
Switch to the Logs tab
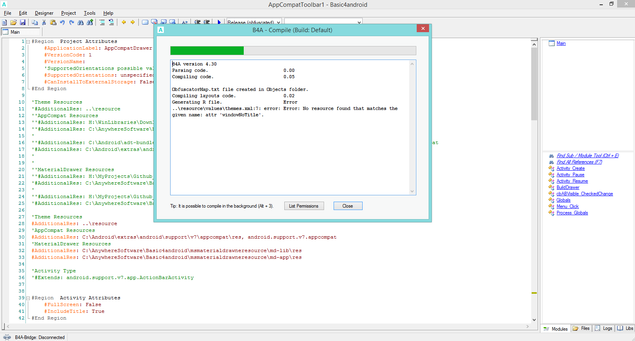[x=604, y=328]
